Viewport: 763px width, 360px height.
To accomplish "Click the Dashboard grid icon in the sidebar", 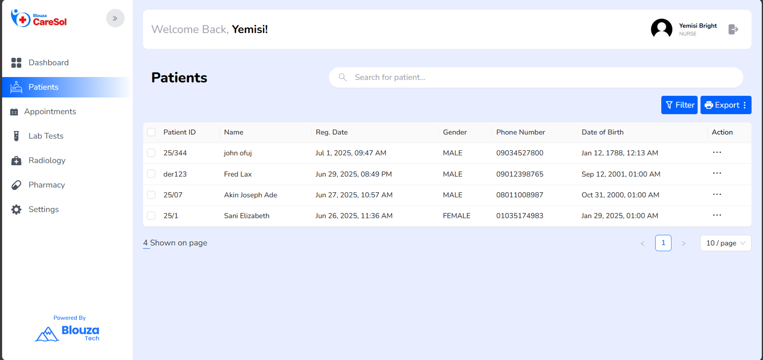I will [x=16, y=63].
